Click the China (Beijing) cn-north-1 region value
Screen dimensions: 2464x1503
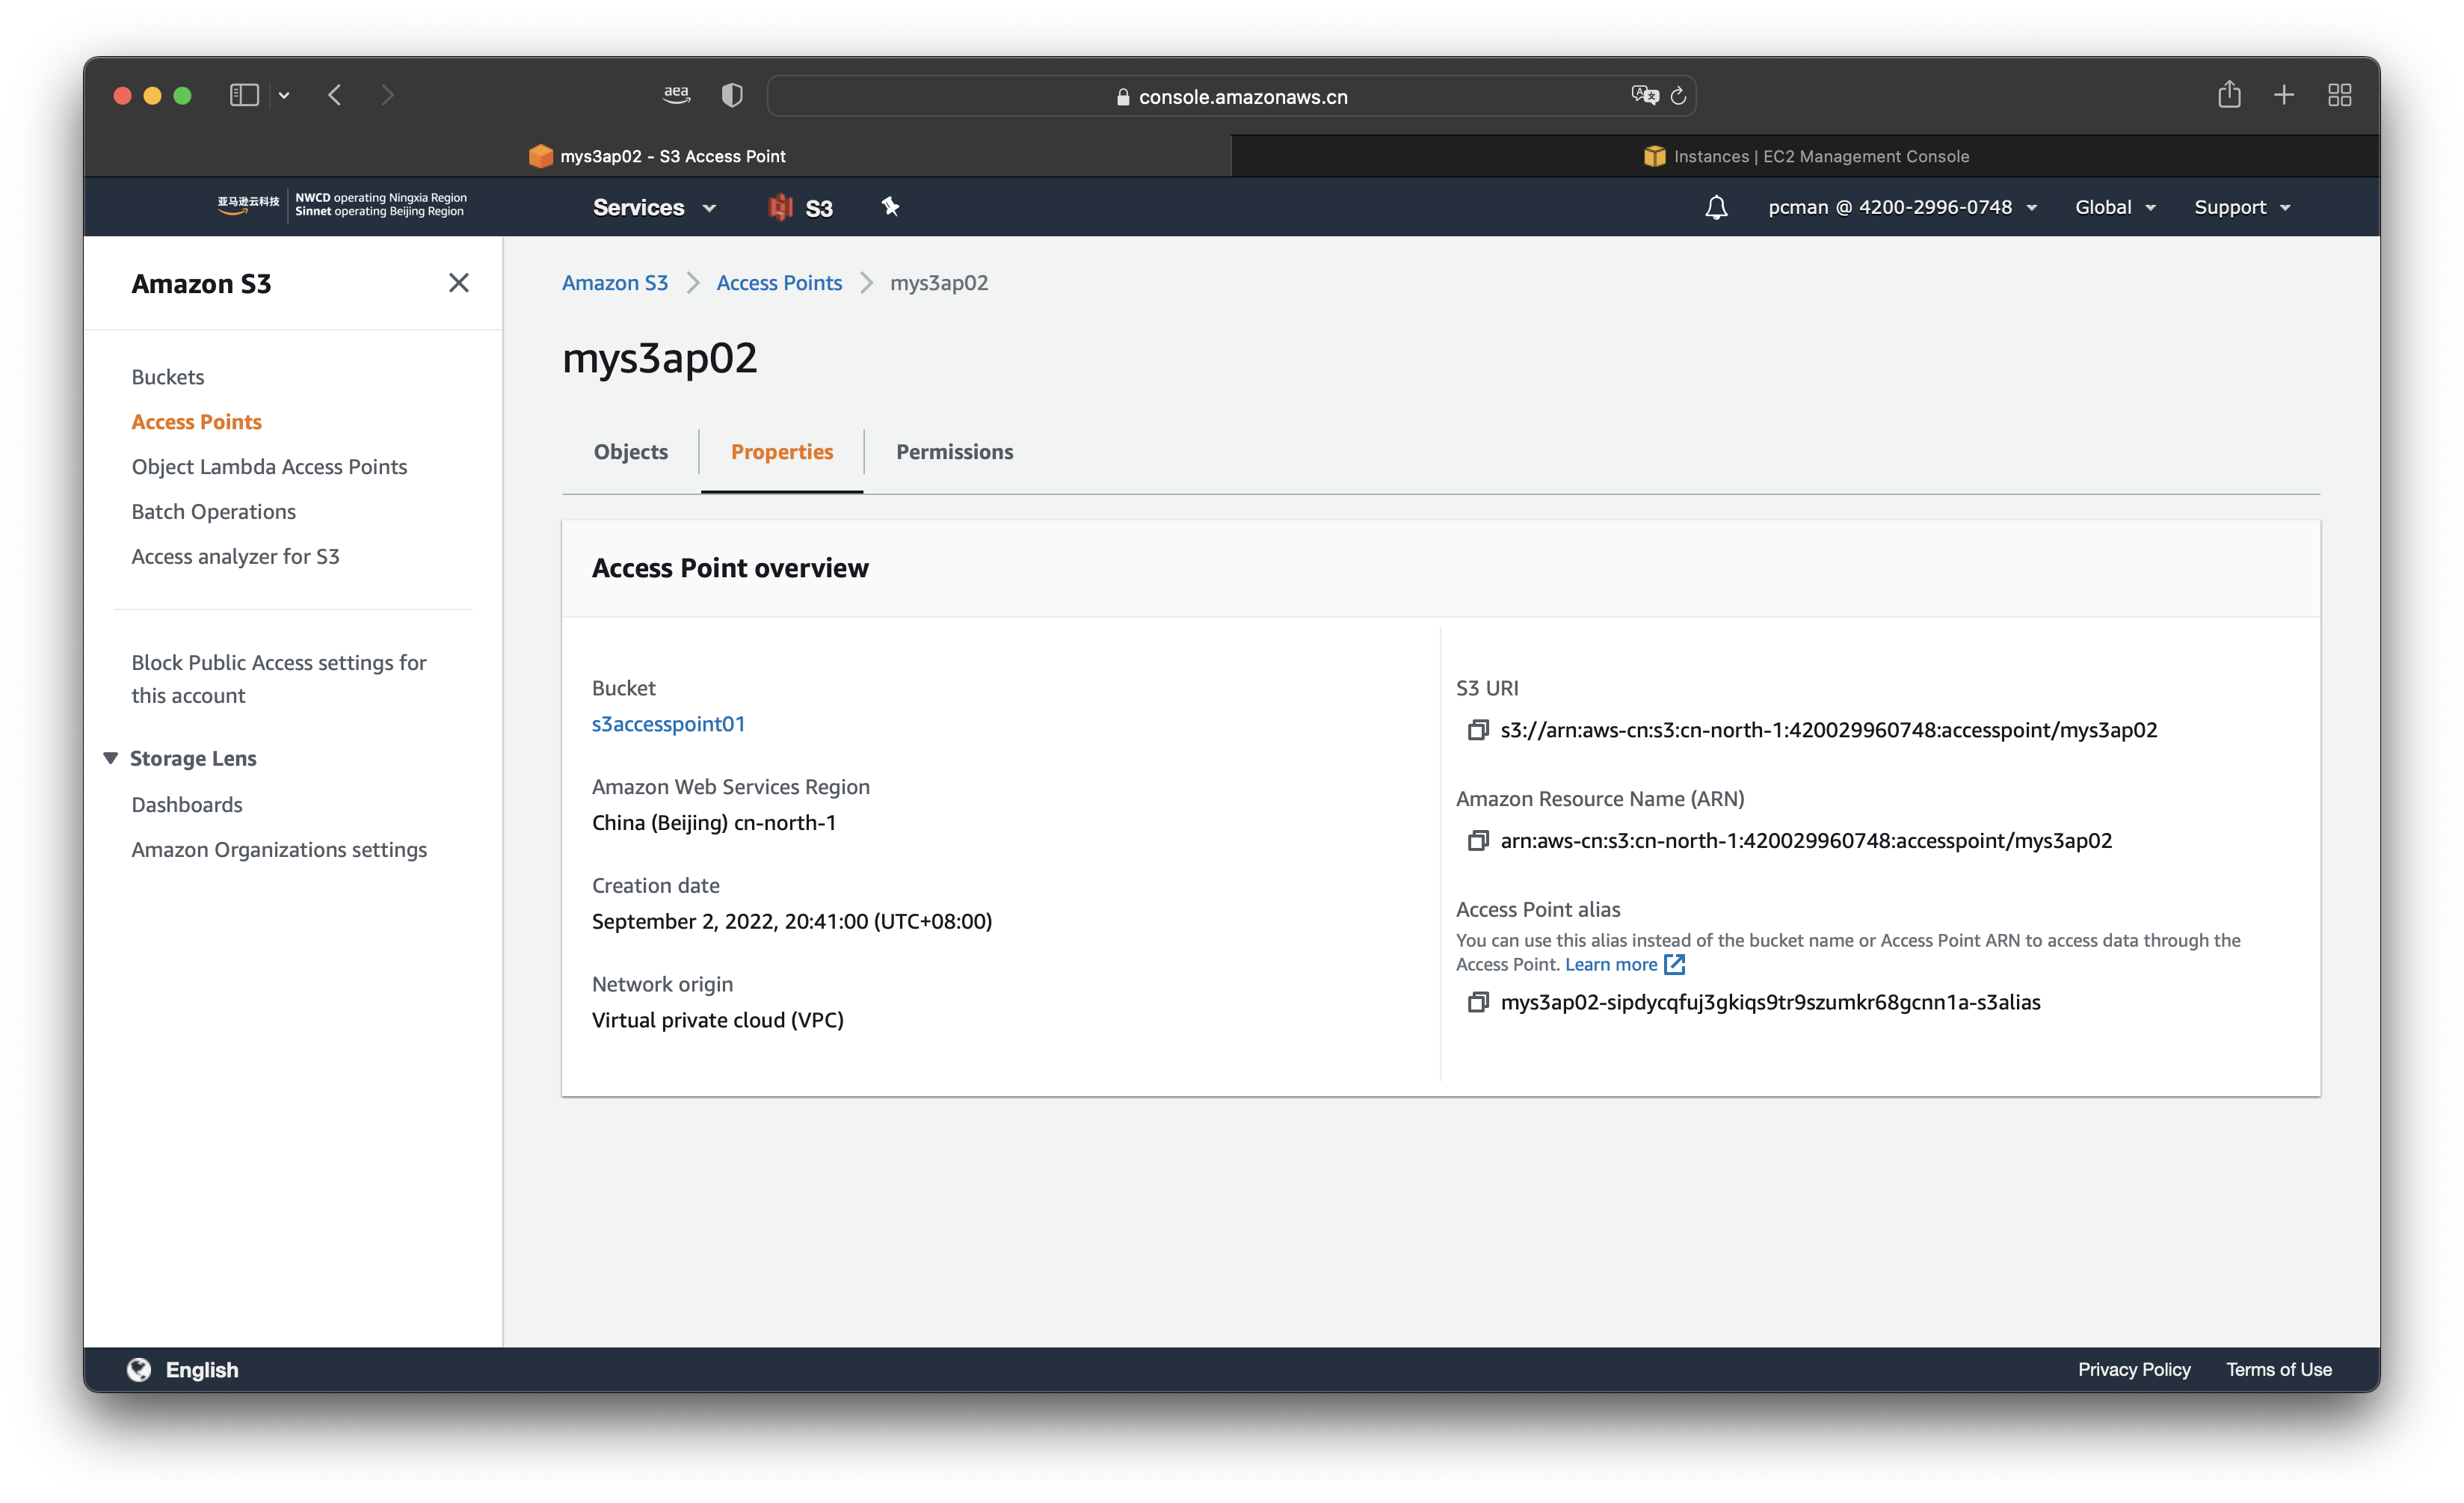pyautogui.click(x=713, y=823)
